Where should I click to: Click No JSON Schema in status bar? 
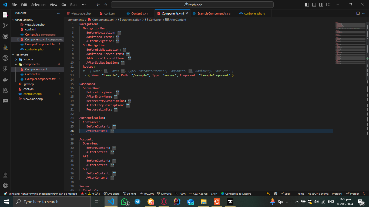(318, 194)
